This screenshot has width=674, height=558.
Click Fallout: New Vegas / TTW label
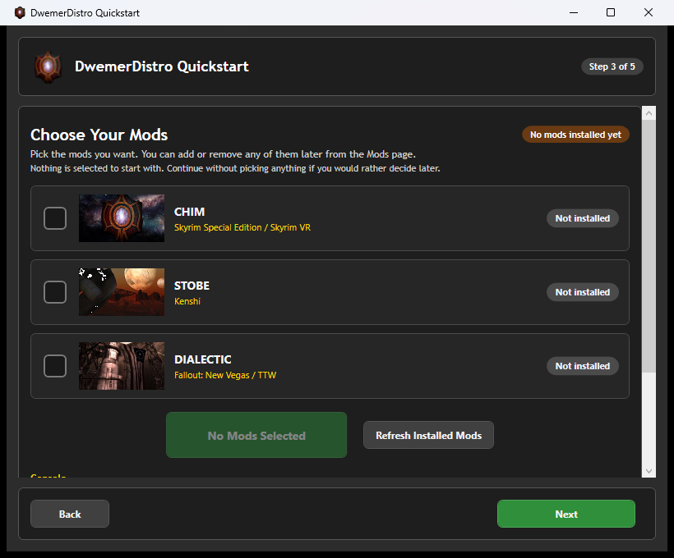tap(225, 375)
